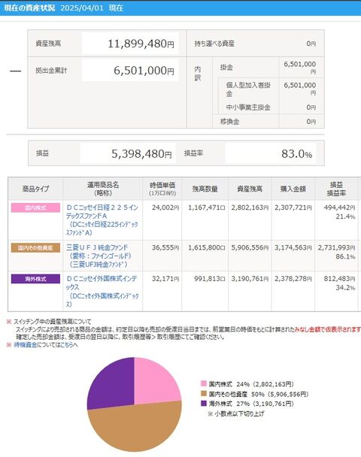Click the 中小事業主掛金 label
Screen dimensions: 361x457
[248, 107]
